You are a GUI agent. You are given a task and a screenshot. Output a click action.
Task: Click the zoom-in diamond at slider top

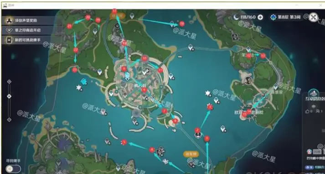point(9,82)
